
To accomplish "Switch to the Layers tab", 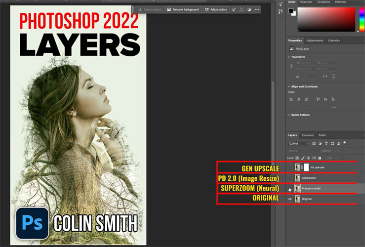I will pos(292,135).
